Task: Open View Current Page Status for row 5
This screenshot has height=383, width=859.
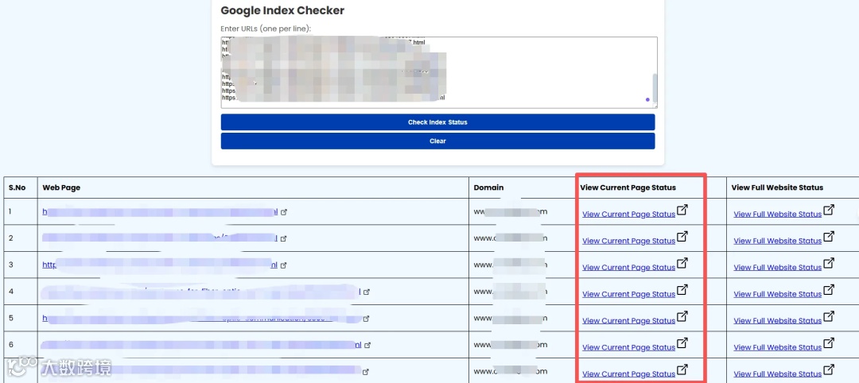Action: tap(628, 321)
